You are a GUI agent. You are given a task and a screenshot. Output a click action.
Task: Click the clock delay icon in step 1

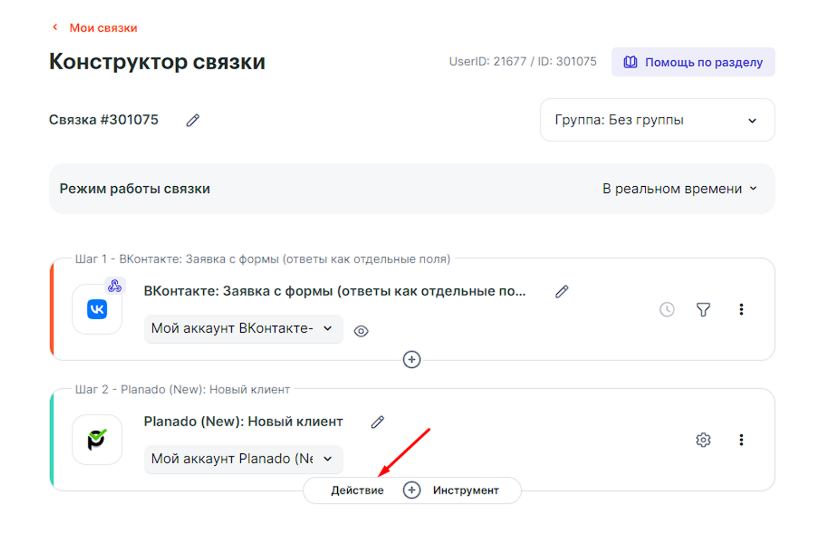667,310
